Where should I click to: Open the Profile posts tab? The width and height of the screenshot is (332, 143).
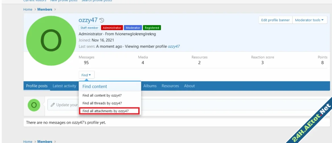click(37, 86)
